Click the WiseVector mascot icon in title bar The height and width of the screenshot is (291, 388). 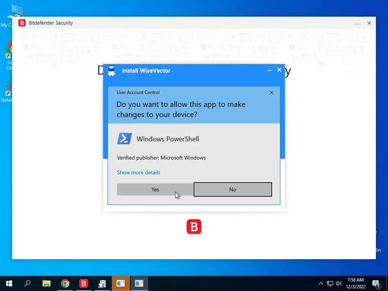tap(111, 71)
